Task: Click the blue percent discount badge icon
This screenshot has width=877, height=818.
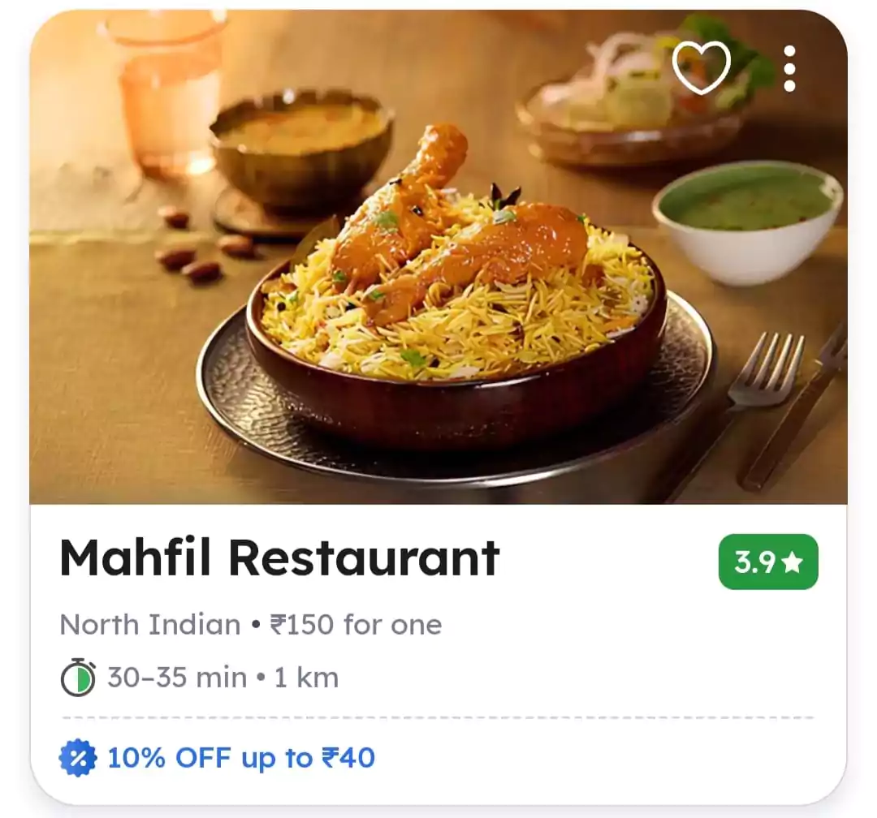Action: (78, 758)
